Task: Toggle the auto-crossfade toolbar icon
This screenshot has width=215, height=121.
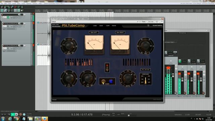Action: (2, 10)
